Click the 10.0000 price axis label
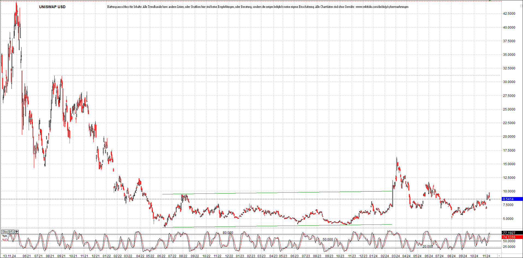The height and width of the screenshot is (258, 523). [x=509, y=191]
